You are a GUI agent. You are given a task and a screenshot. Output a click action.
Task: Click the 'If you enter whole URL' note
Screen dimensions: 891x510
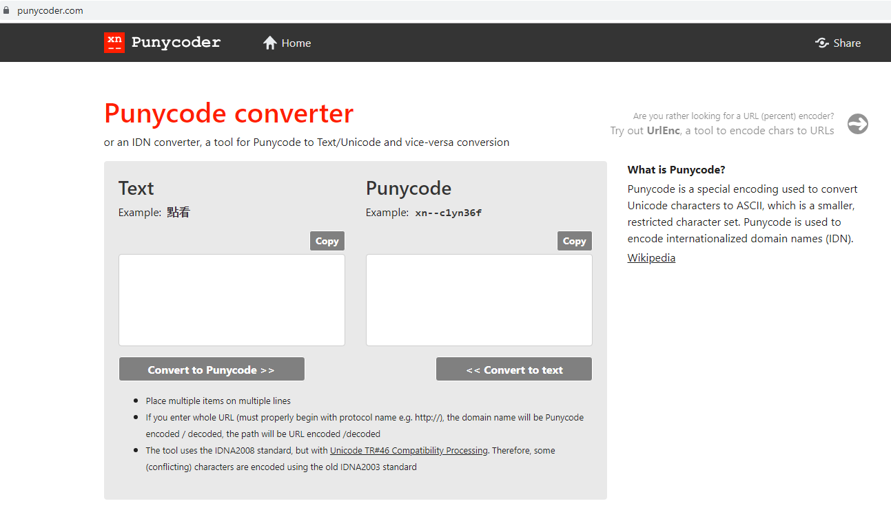(365, 426)
